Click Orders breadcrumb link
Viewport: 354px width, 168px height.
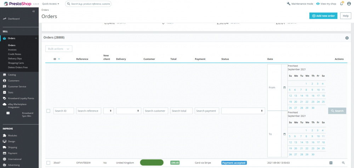point(45,10)
